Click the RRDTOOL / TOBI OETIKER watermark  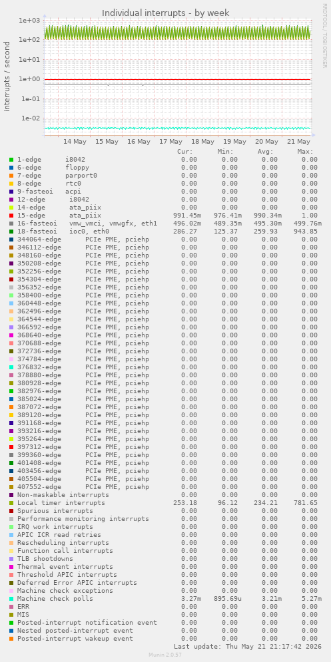pos(324,35)
